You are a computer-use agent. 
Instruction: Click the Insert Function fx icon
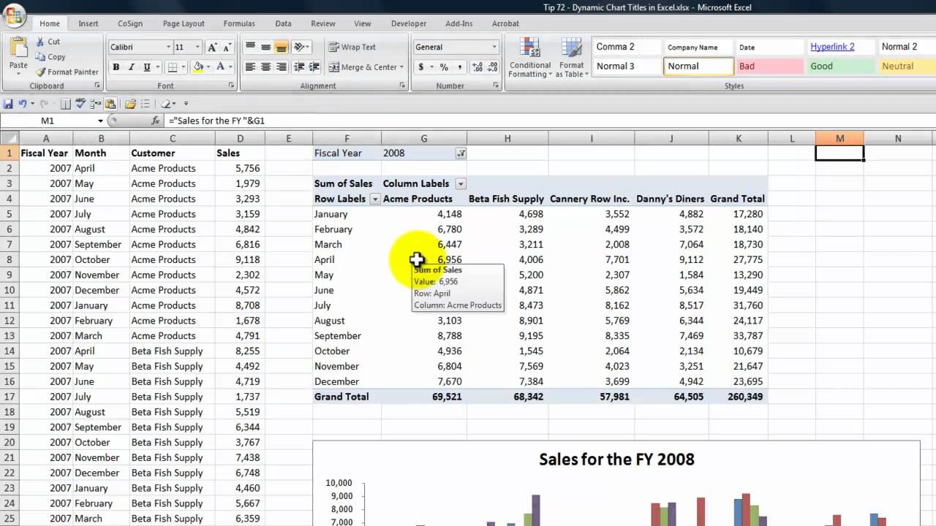tap(155, 121)
